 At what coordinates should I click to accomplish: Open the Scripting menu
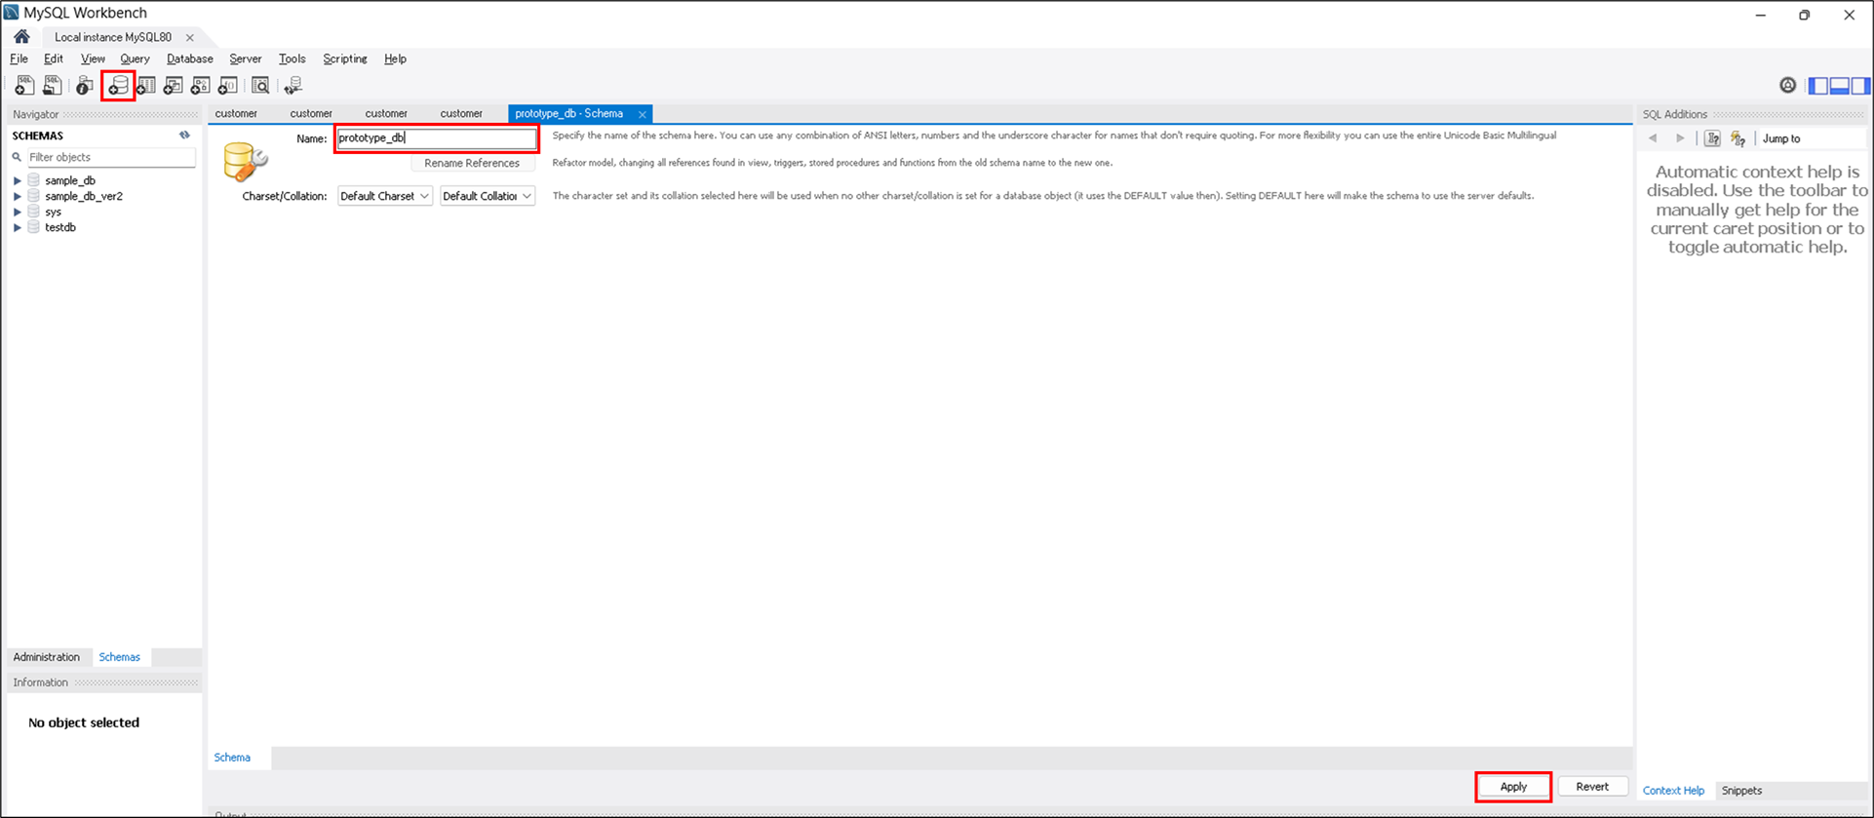tap(345, 58)
